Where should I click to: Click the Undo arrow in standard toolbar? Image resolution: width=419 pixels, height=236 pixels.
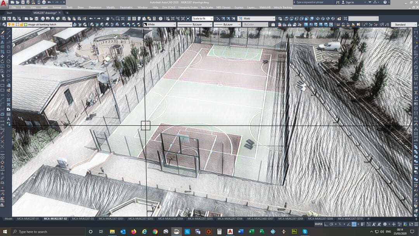(91, 19)
